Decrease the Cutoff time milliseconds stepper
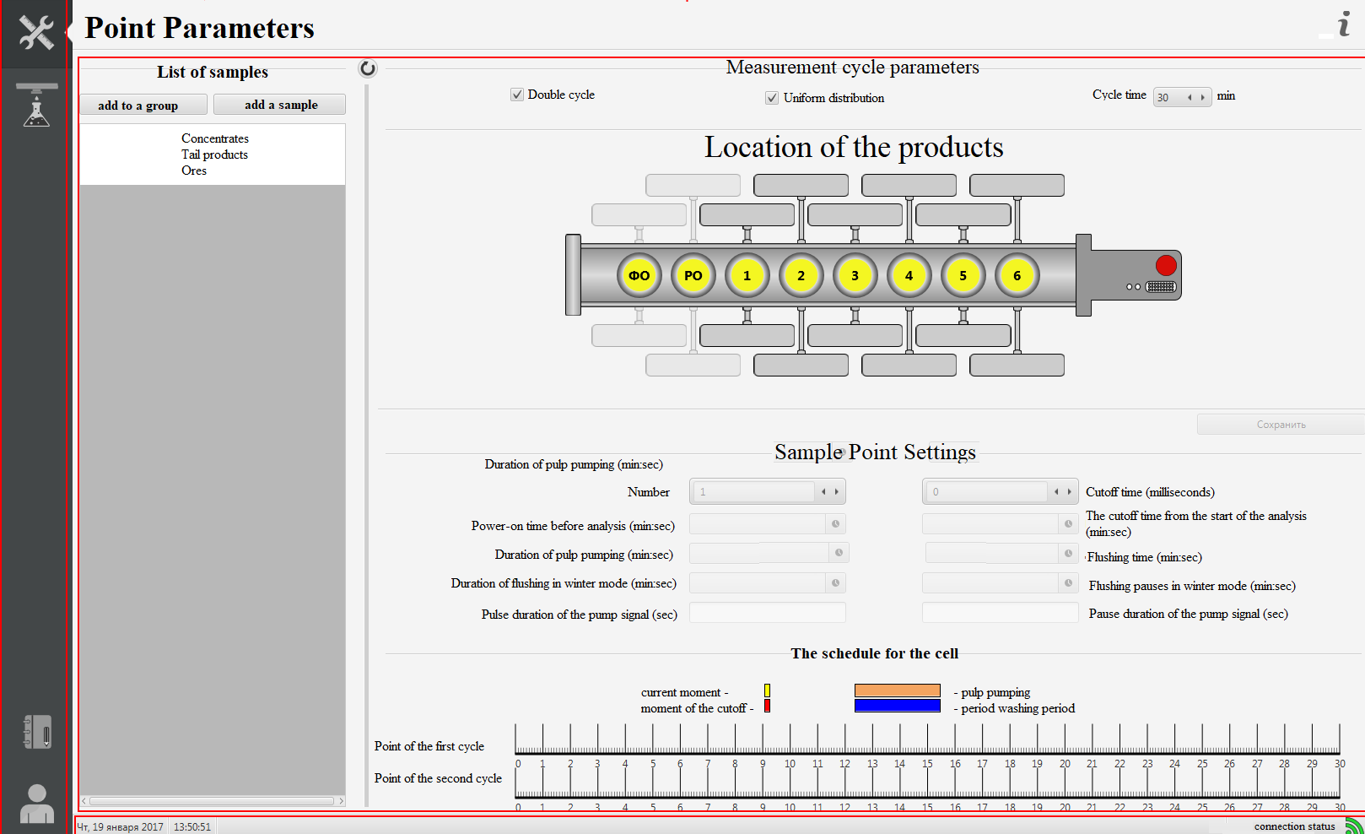The image size is (1365, 834). (1056, 491)
